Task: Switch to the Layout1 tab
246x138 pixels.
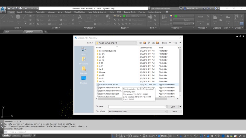Action: coord(16,135)
